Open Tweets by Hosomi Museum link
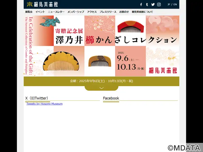The height and width of the screenshot is (152, 203). pos(44,104)
